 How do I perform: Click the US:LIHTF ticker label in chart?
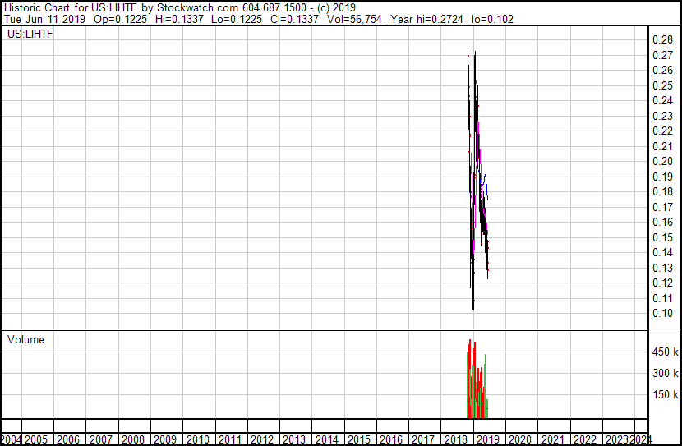click(x=30, y=34)
